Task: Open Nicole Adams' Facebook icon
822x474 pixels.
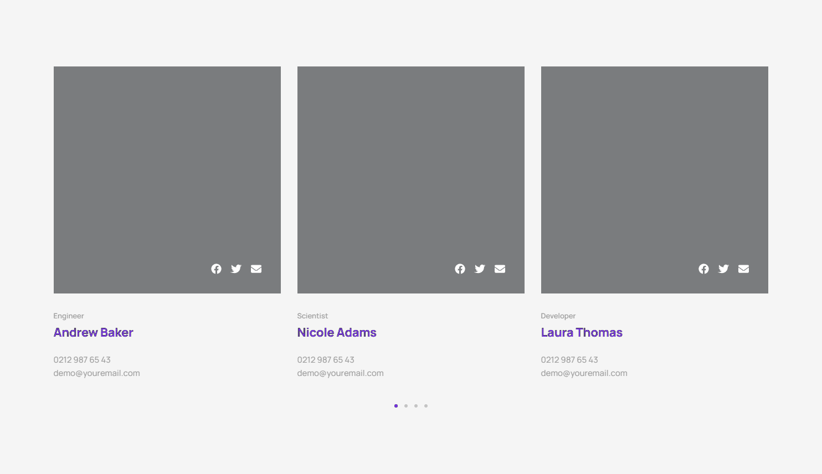Action: (460, 269)
